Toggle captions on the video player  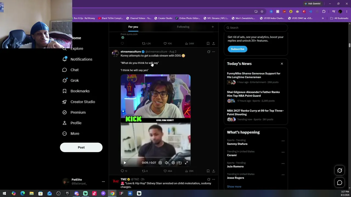(x=160, y=163)
